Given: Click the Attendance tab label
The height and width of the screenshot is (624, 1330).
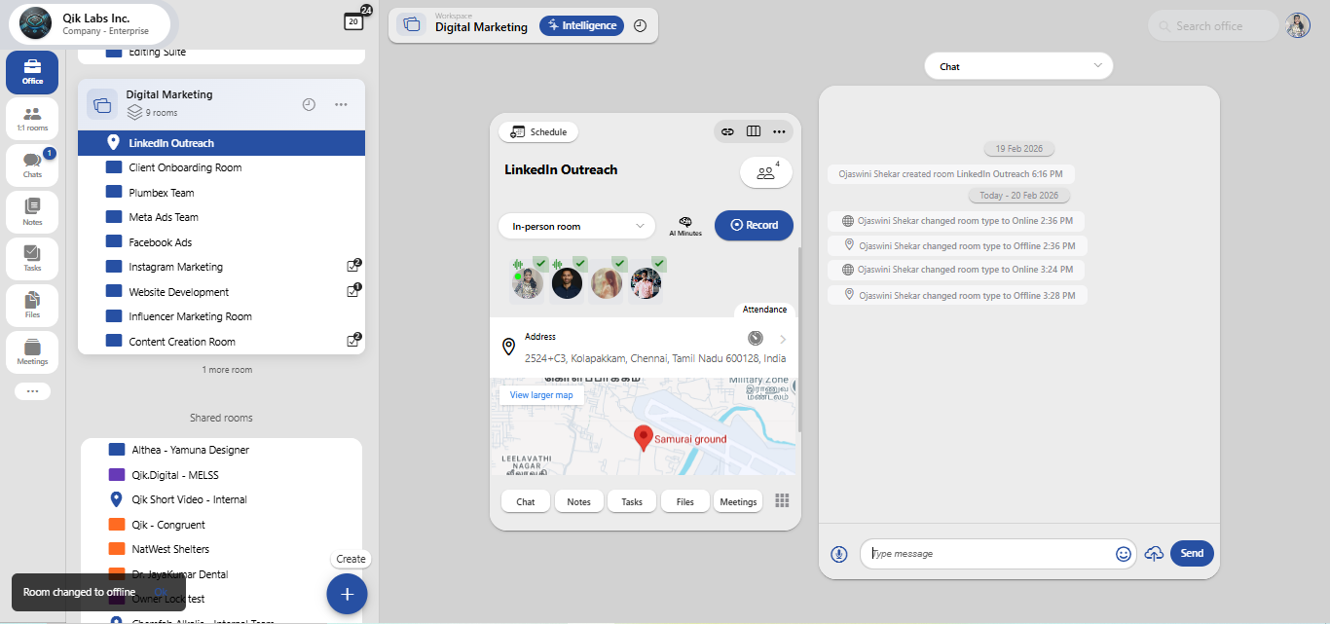Looking at the screenshot, I should 765,310.
